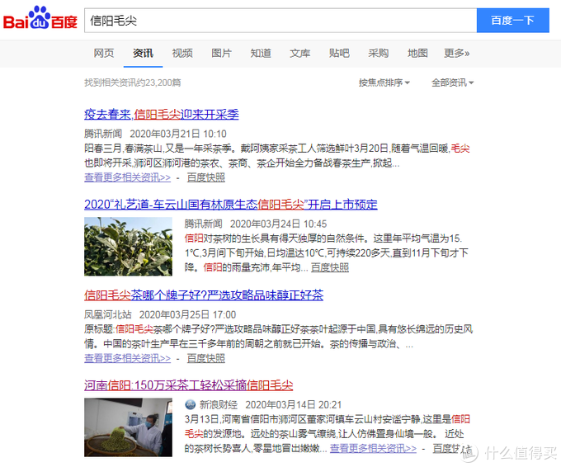Open the 采购 tab

(x=379, y=54)
